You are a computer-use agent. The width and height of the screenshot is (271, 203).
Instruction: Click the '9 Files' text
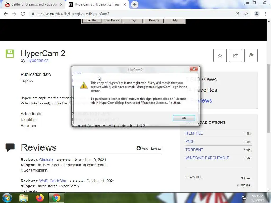click(x=246, y=178)
